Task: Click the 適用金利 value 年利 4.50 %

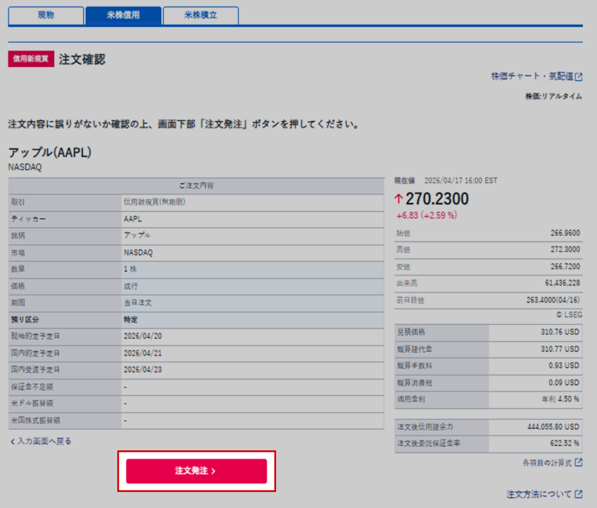Action: 560,399
